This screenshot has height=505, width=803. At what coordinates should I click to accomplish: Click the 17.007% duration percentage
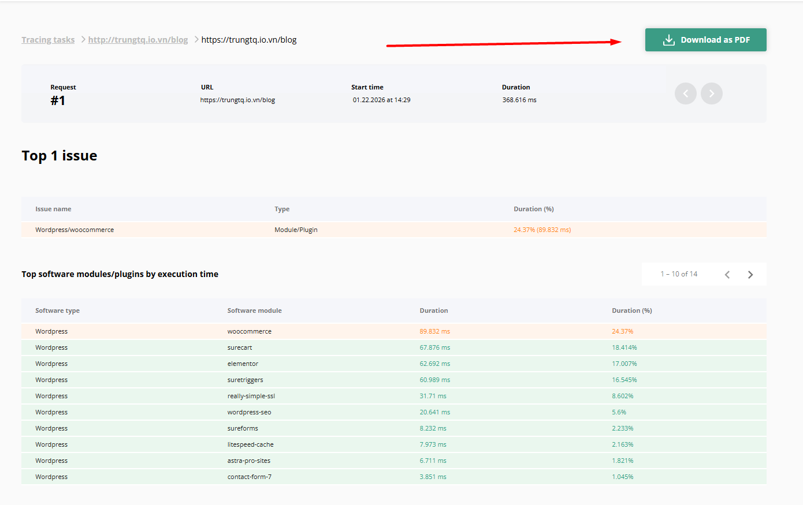tap(624, 364)
